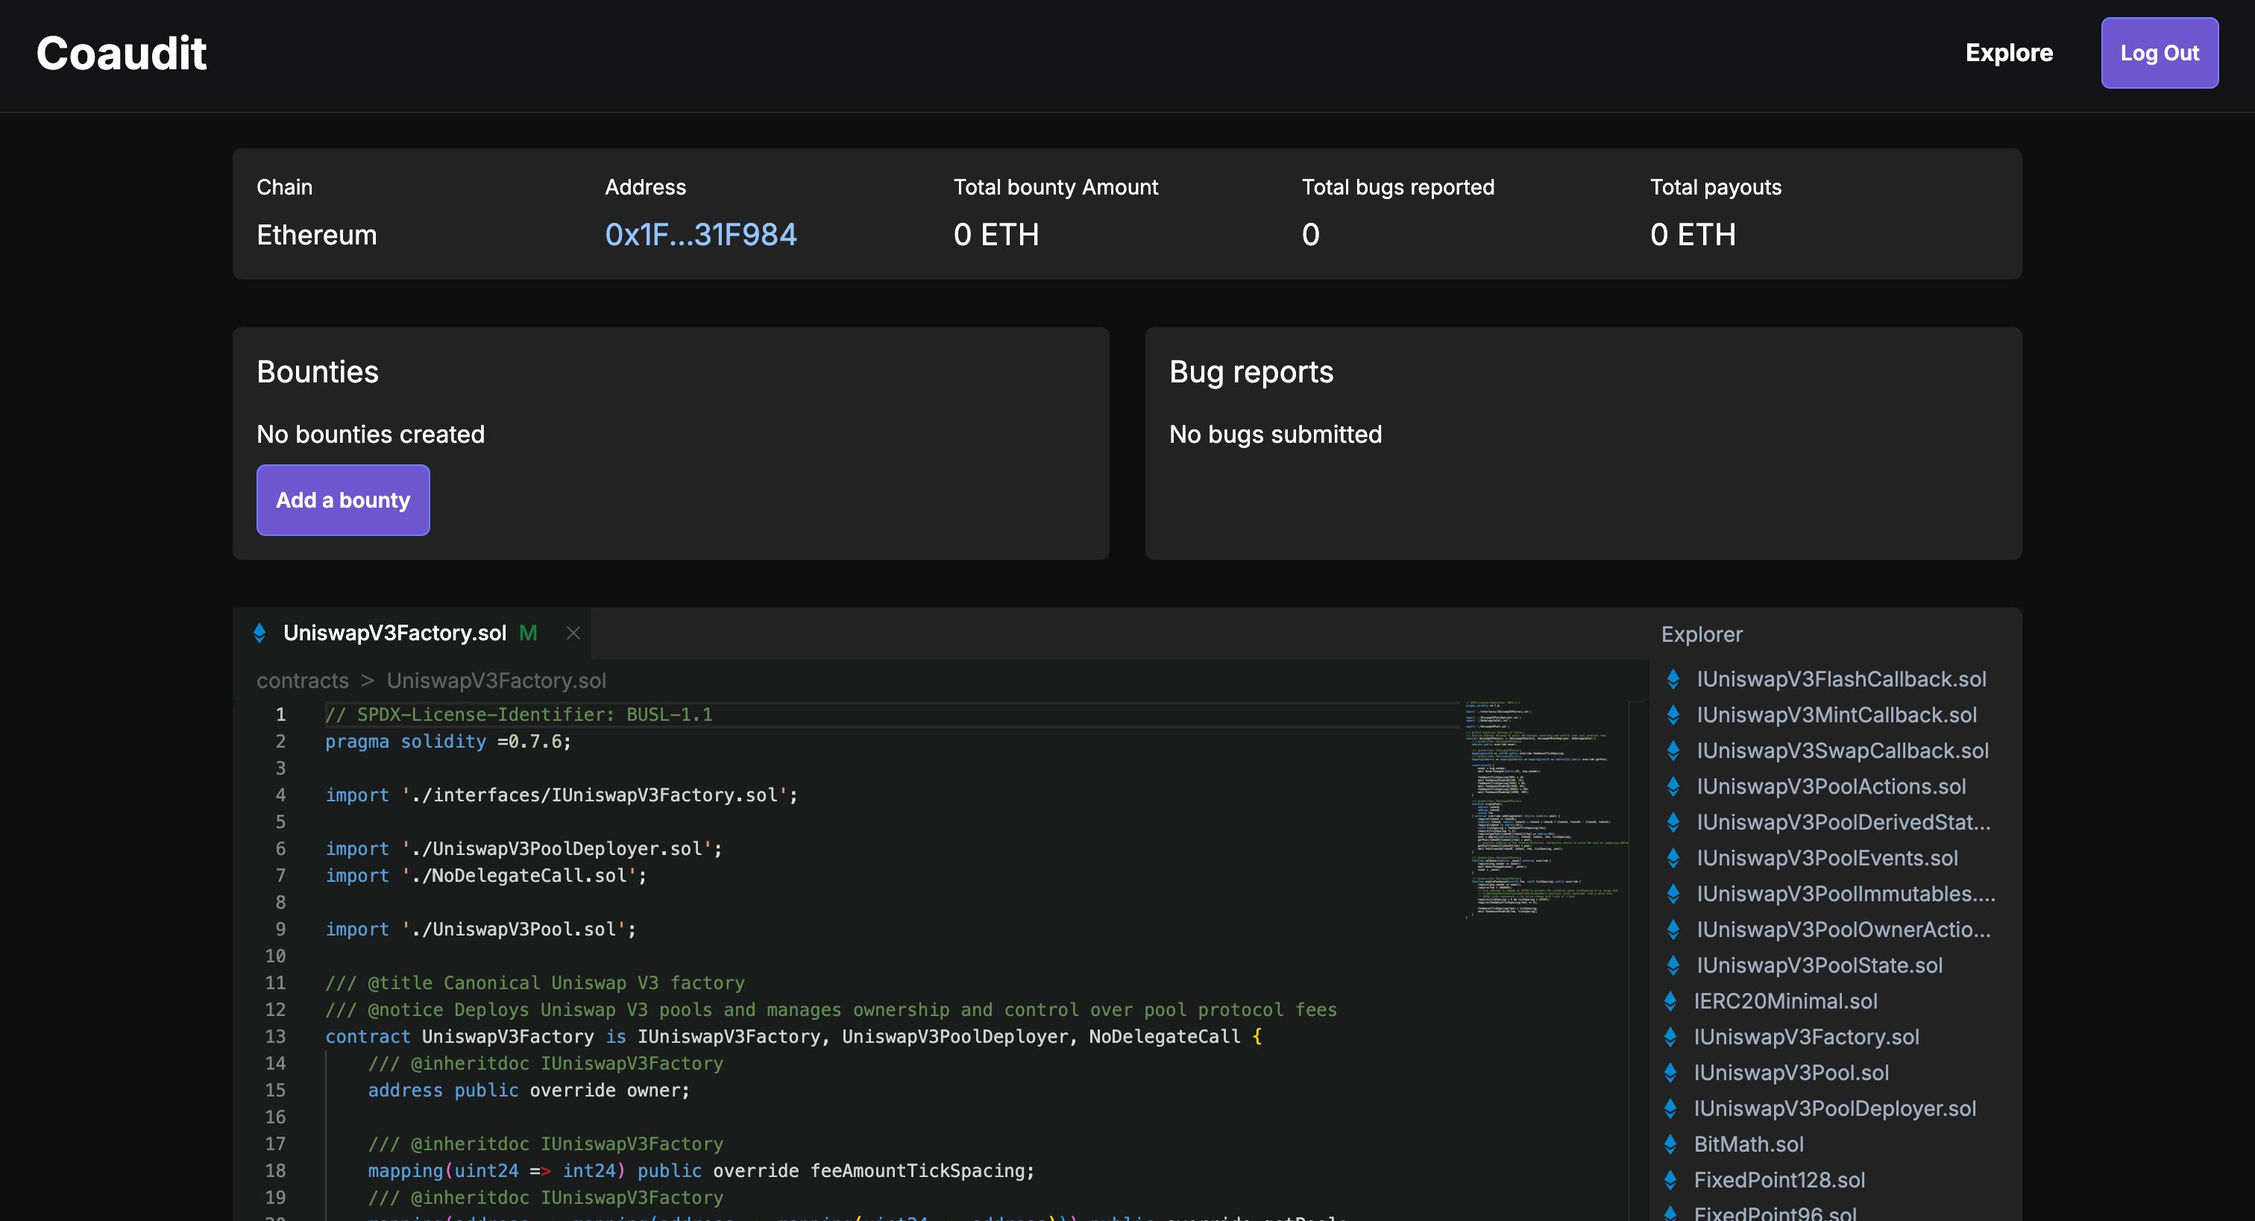Viewport: 2255px width, 1221px height.
Task: Open IERC20Minimal.sol in Explorer
Action: [1785, 1001]
